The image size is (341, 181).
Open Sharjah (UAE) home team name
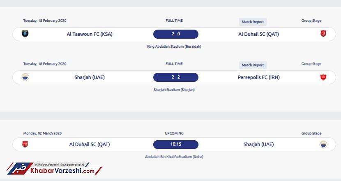(90, 77)
